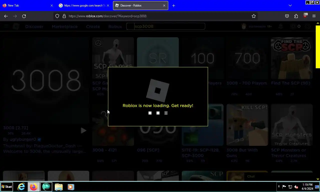320x192 pixels.
Task: Bookmark this page with the star
Action: [x=254, y=16]
